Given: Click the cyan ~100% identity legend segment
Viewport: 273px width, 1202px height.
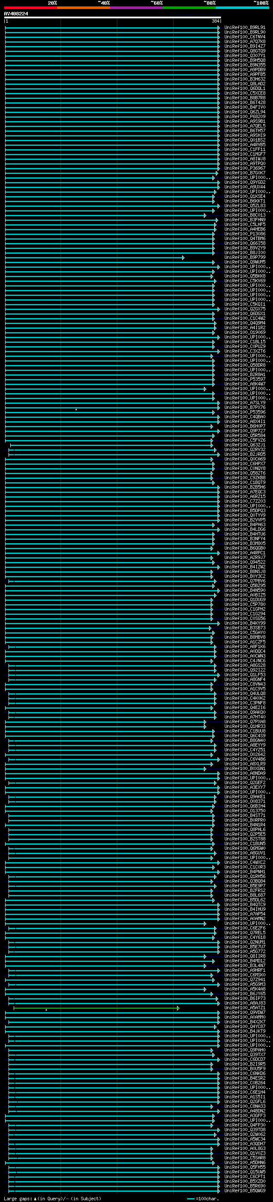Looking at the screenshot, I should pos(242,8).
